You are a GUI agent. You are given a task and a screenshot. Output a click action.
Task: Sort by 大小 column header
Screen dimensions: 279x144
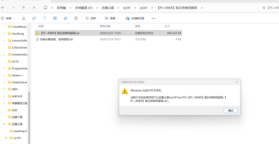(x=167, y=26)
